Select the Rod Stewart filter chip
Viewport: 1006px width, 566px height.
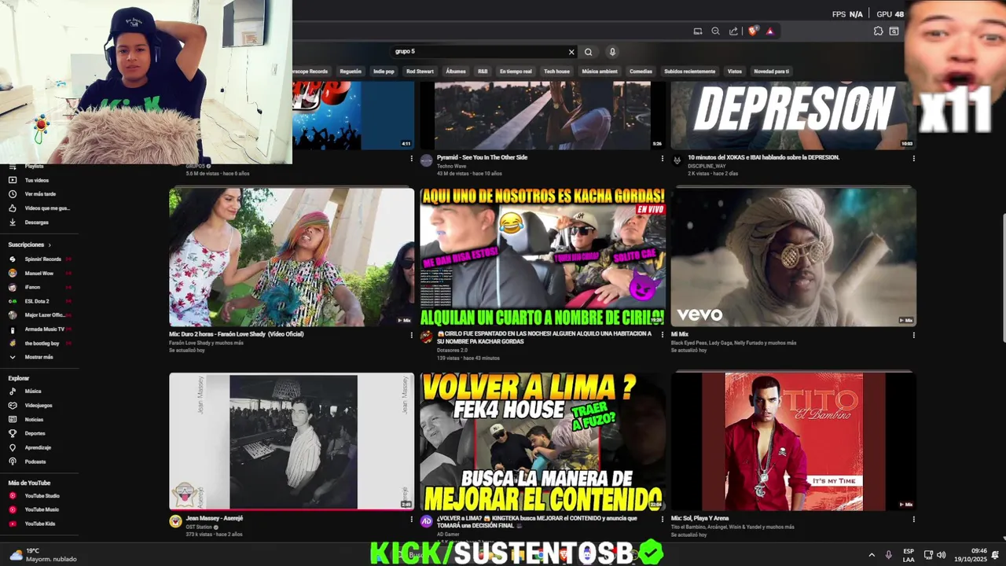(420, 72)
